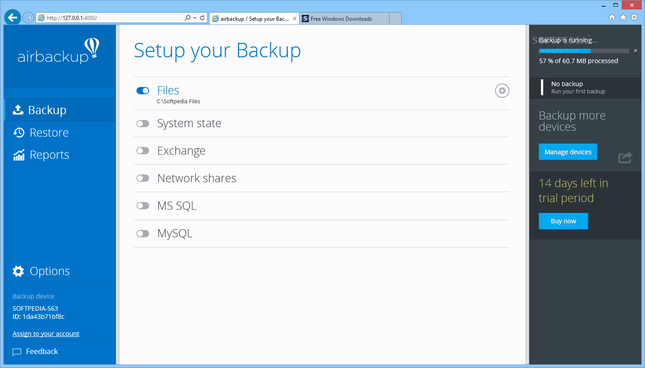Image resolution: width=645 pixels, height=368 pixels.
Task: Click 'Backup more devices' heading
Action: click(x=572, y=121)
